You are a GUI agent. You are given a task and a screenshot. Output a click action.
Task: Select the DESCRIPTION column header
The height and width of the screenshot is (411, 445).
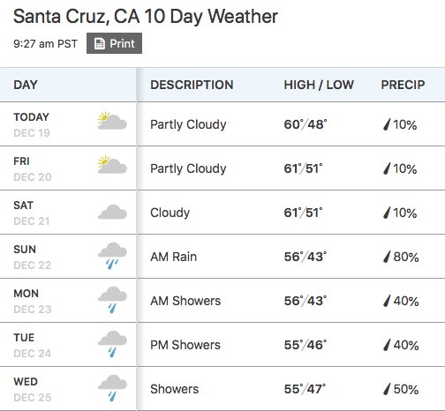(x=192, y=85)
